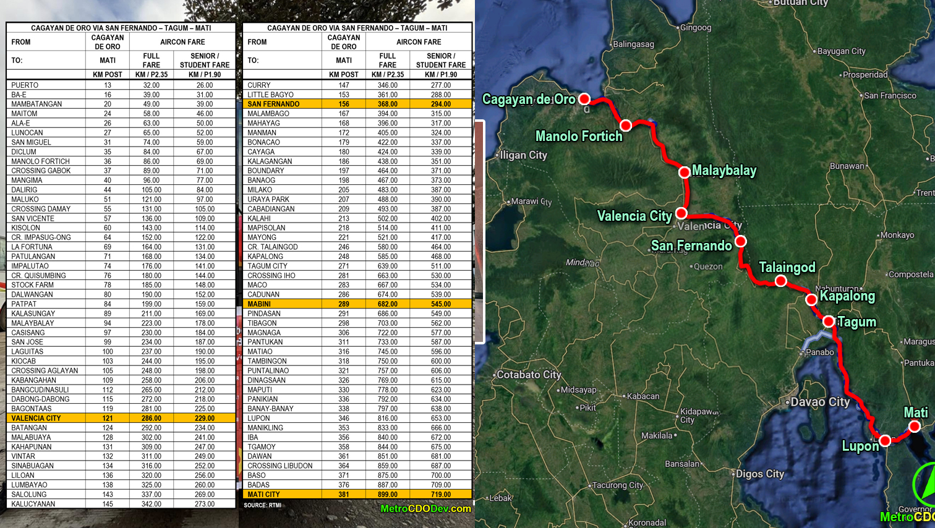This screenshot has width=935, height=528.
Task: Click the highlighted MATI CITY table row
Action: (357, 495)
